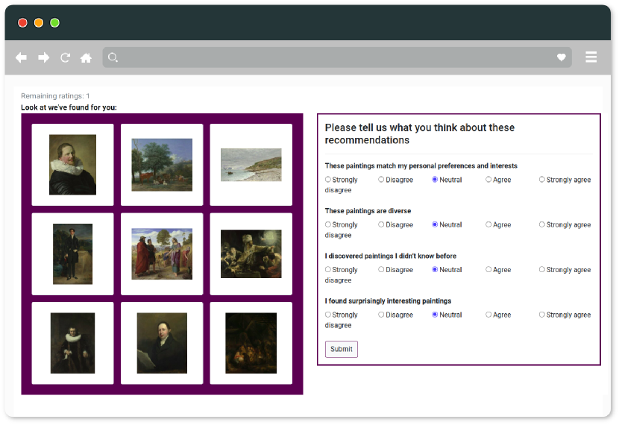The height and width of the screenshot is (425, 619).
Task: Click the landscape painting with trees and cattle
Action: (162, 165)
